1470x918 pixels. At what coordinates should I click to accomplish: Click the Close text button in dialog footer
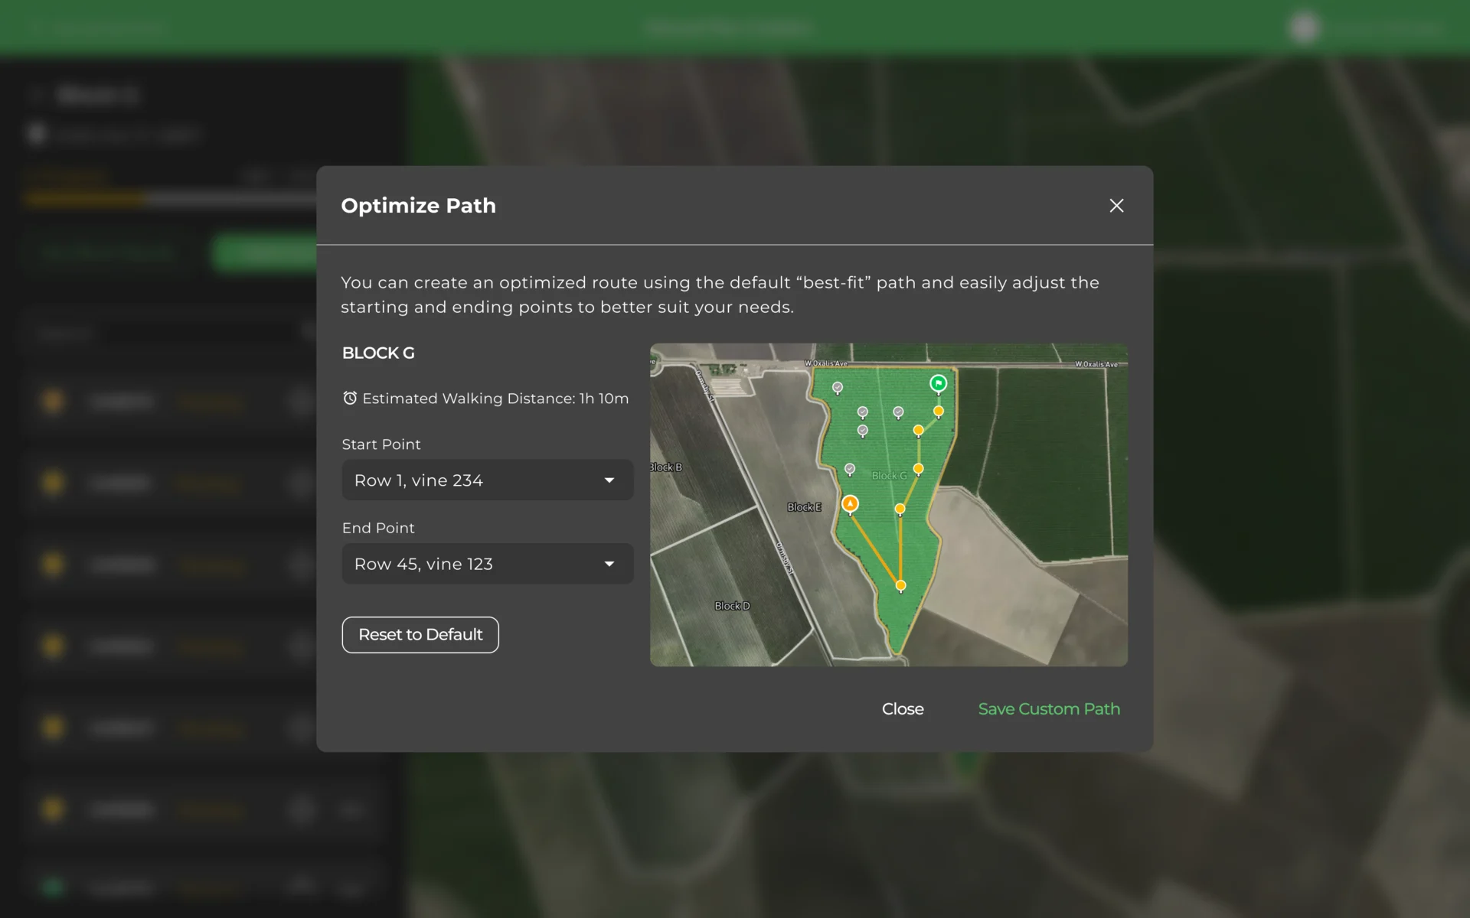coord(903,709)
